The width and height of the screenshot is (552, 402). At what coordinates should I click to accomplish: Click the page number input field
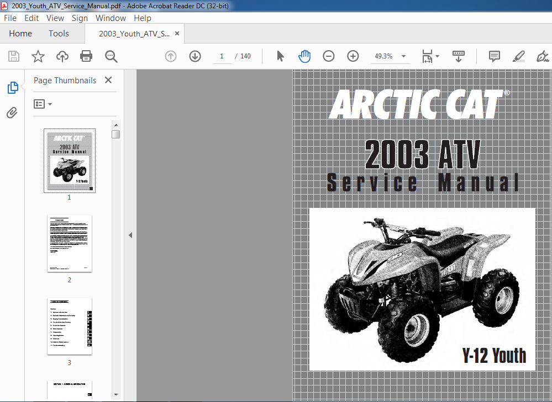click(x=222, y=56)
